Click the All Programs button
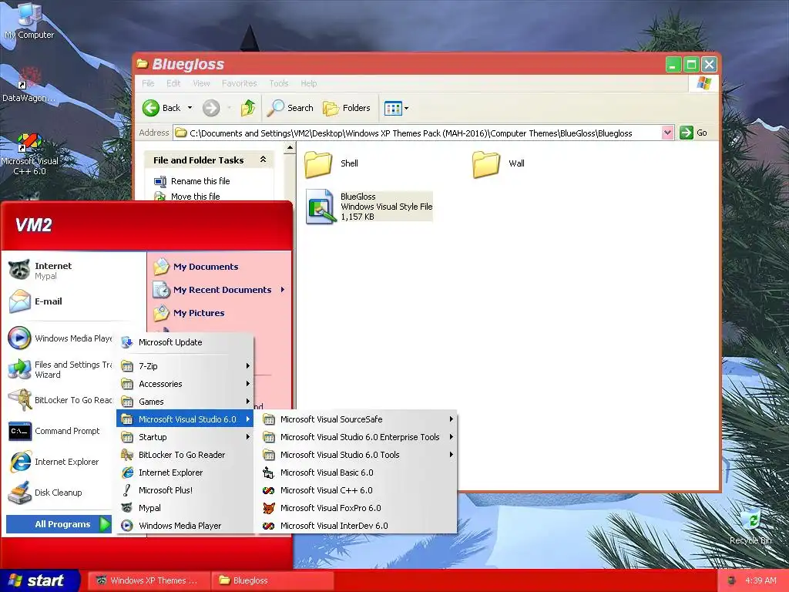The width and height of the screenshot is (789, 592). pyautogui.click(x=59, y=524)
